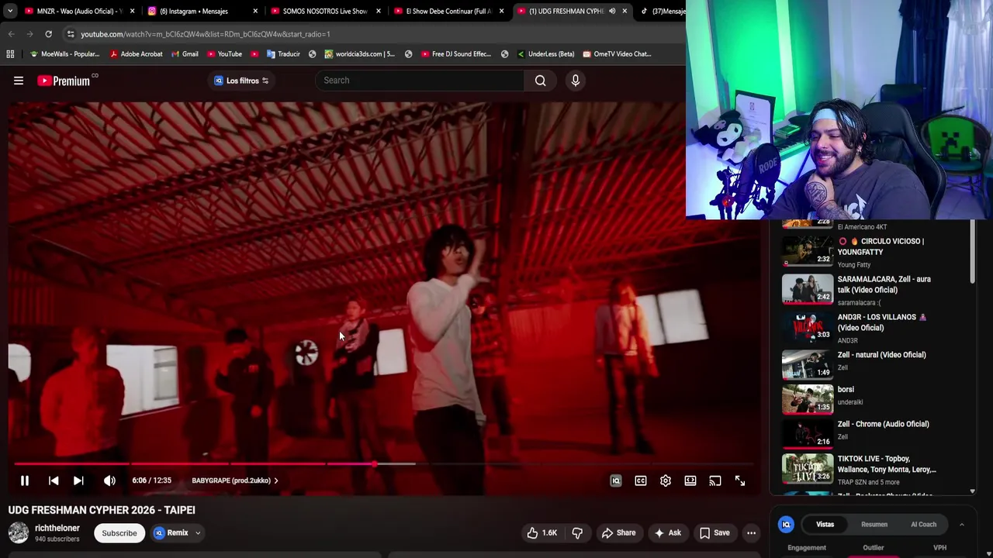
Task: Open UnderLess (Beta) bookmark
Action: 545,54
